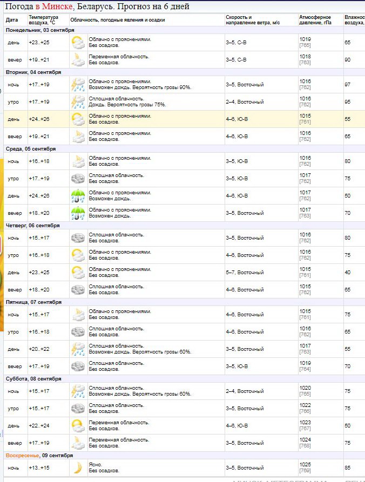Click the Wednesday evening umbrella rain icon

tap(78, 213)
